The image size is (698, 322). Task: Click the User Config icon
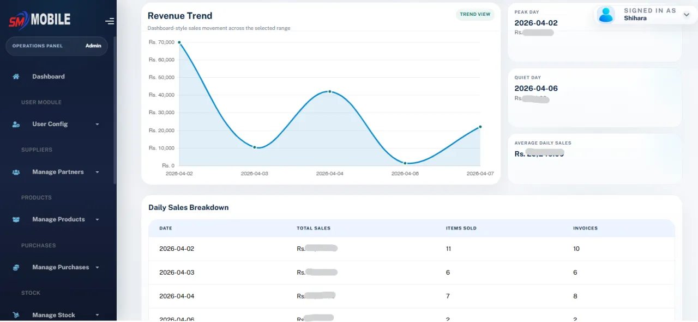(x=16, y=125)
